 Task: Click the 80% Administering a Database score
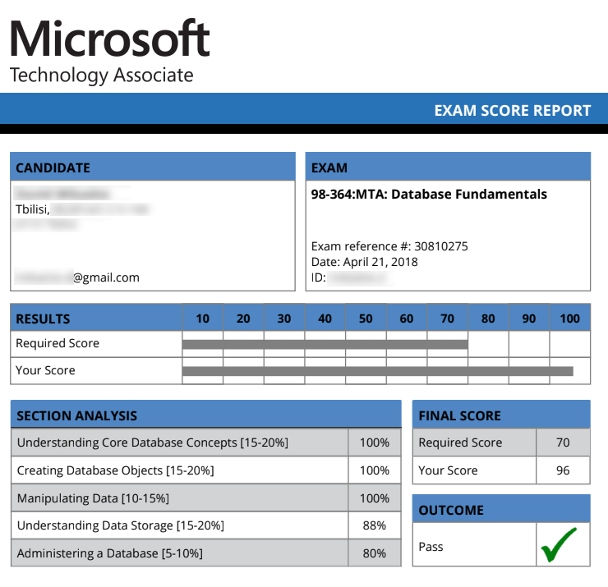coord(374,553)
